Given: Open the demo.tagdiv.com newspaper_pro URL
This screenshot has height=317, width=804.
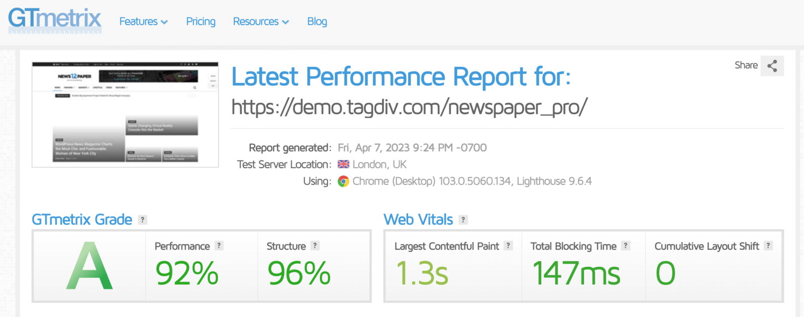Looking at the screenshot, I should pyautogui.click(x=409, y=108).
